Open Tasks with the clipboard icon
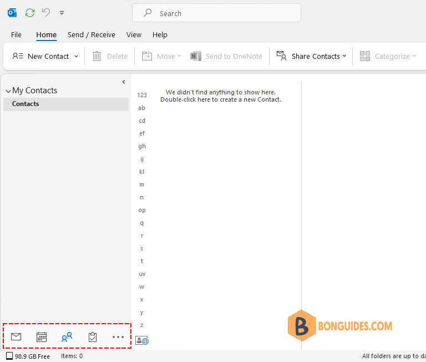426x362 pixels. coord(93,337)
